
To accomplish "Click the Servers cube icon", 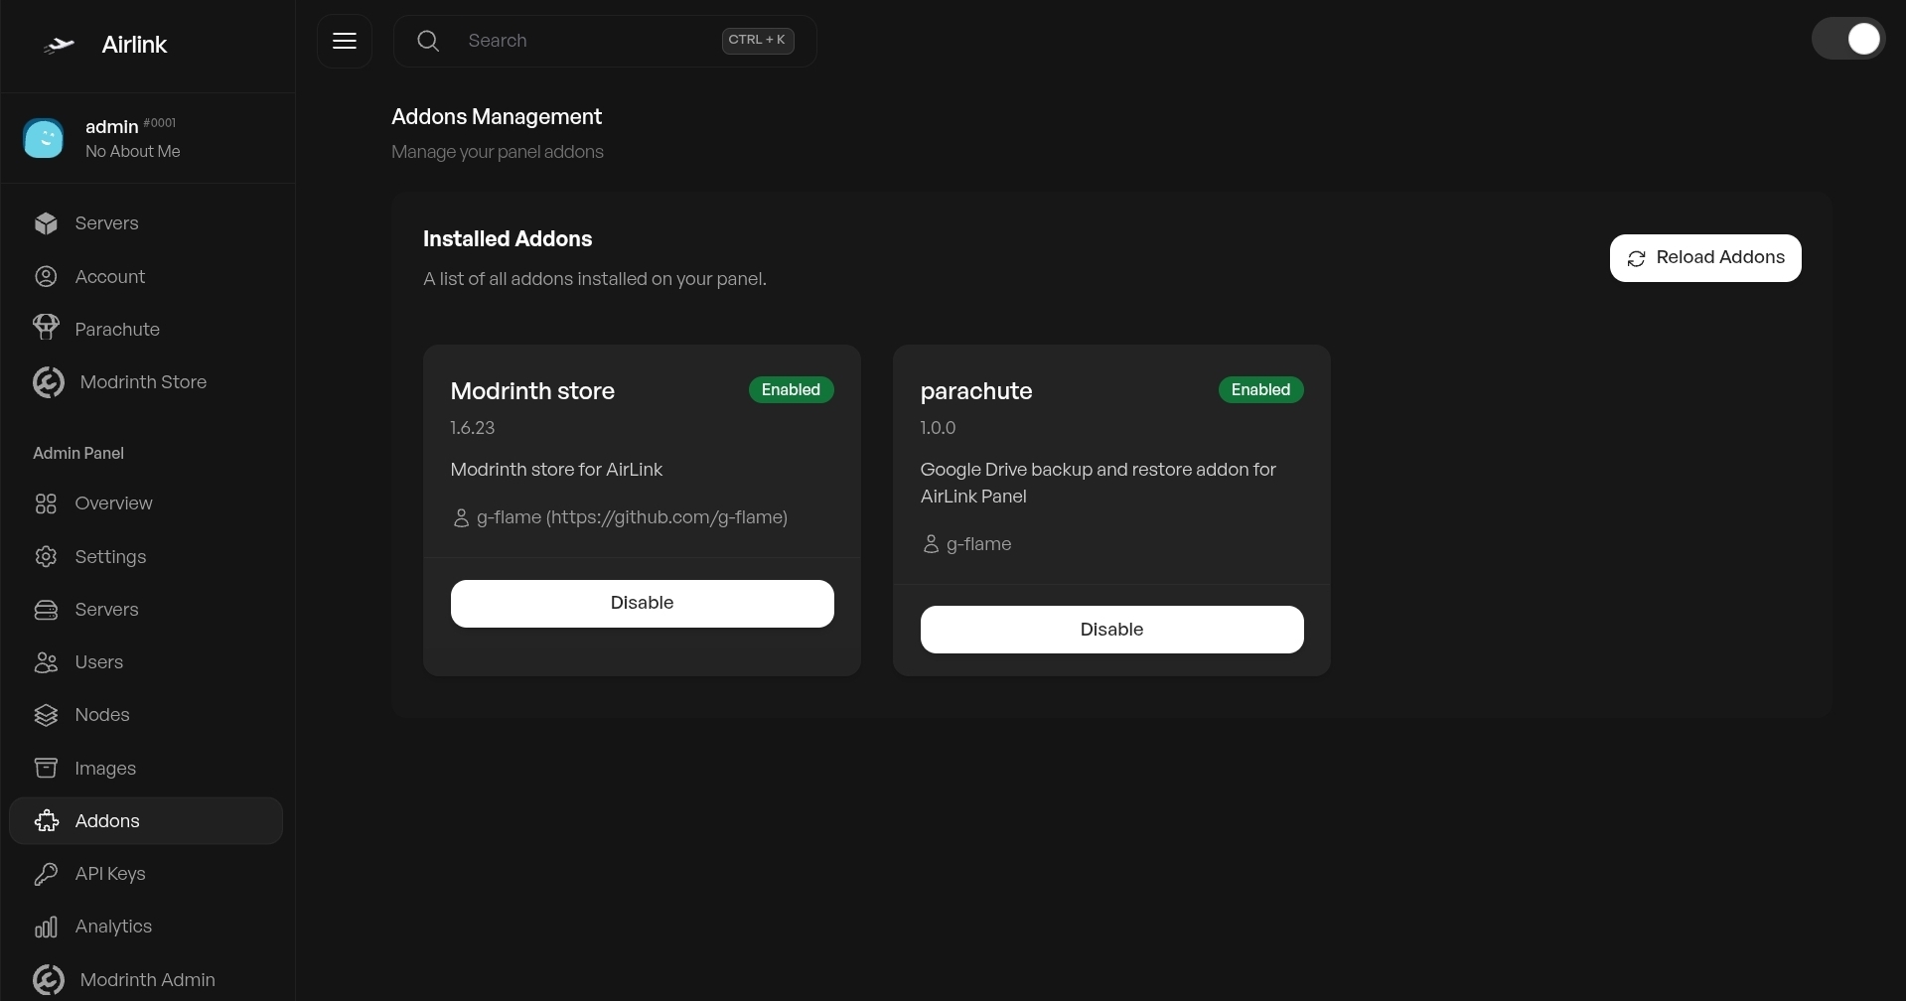I will tap(46, 223).
